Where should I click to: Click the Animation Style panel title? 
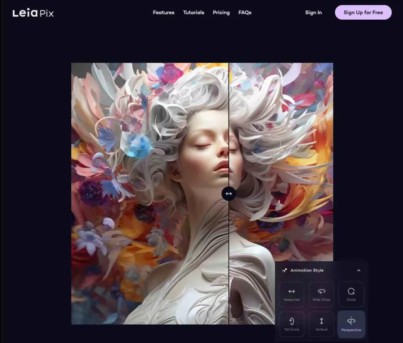pyautogui.click(x=307, y=270)
